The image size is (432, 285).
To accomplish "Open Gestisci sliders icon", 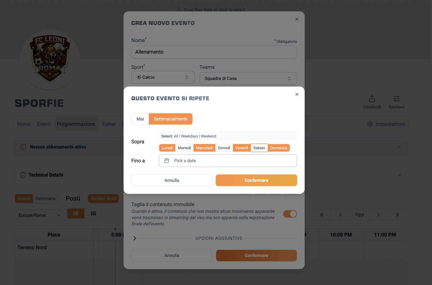I will 396,99.
